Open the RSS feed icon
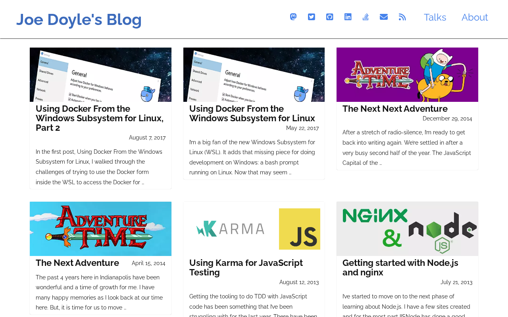The height and width of the screenshot is (317, 508). pyautogui.click(x=402, y=17)
